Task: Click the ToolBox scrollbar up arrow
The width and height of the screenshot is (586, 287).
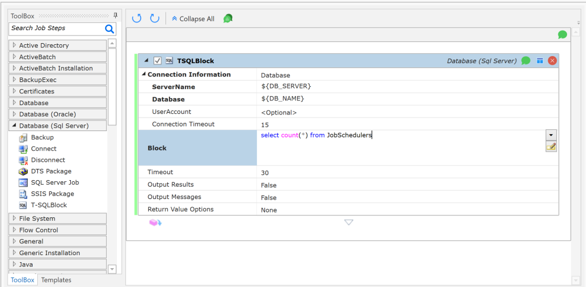Action: tap(112, 43)
